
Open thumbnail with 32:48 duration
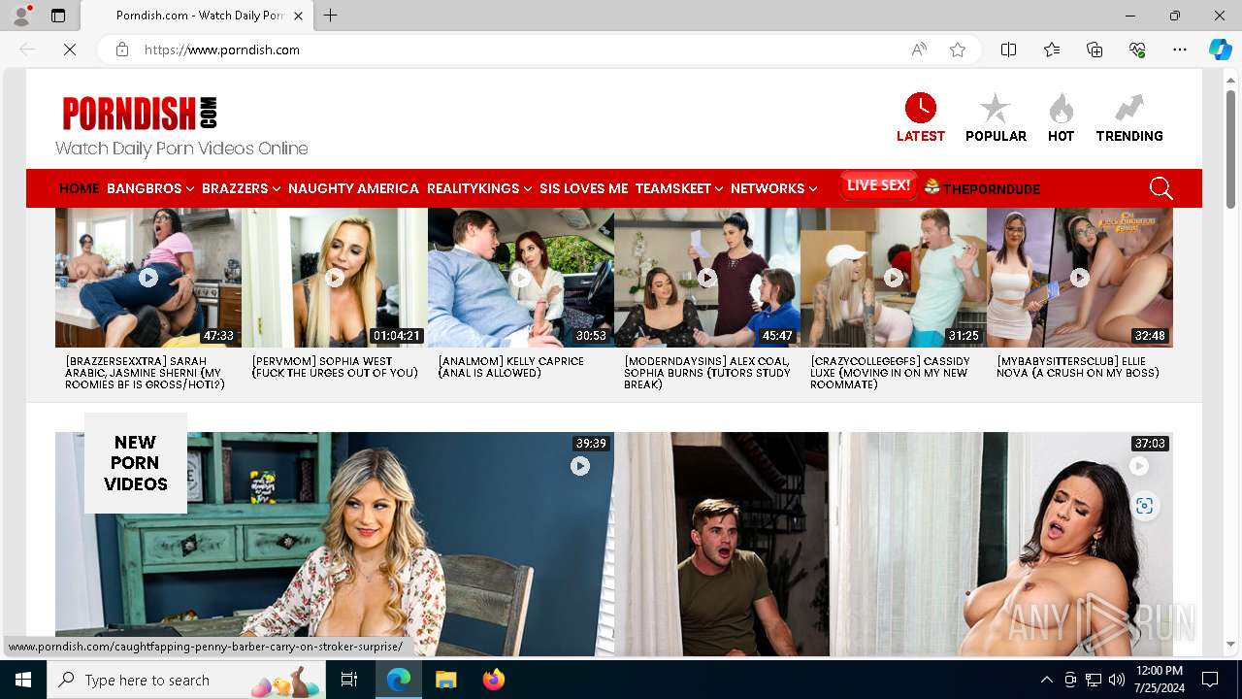[1080, 278]
